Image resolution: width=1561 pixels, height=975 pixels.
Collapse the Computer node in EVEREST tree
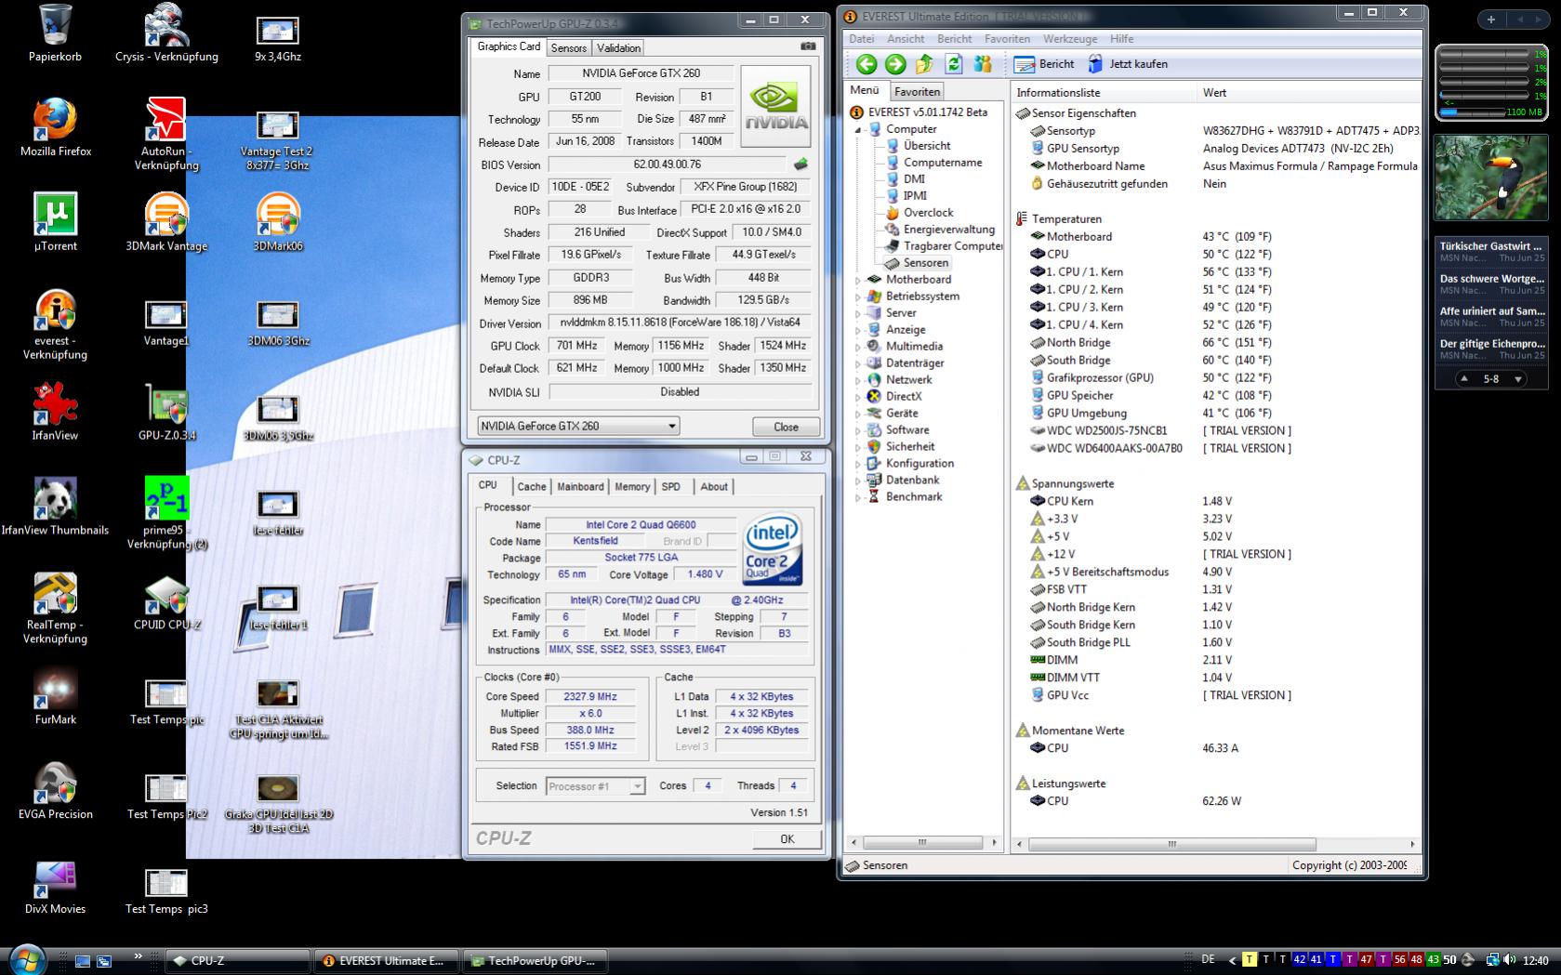[x=859, y=130]
